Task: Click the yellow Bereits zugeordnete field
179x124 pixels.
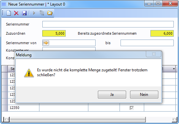Action: click(x=162, y=33)
